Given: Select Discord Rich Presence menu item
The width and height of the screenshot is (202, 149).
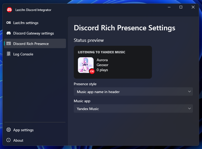Looking at the screenshot, I should click(x=35, y=44).
